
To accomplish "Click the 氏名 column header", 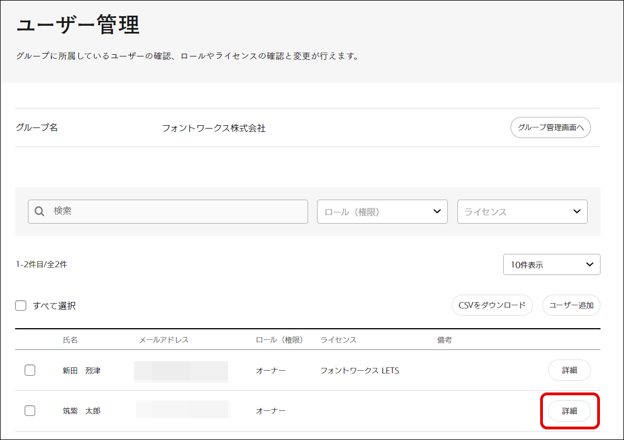I will tap(70, 340).
